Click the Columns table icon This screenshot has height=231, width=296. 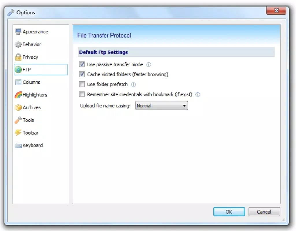[18, 82]
